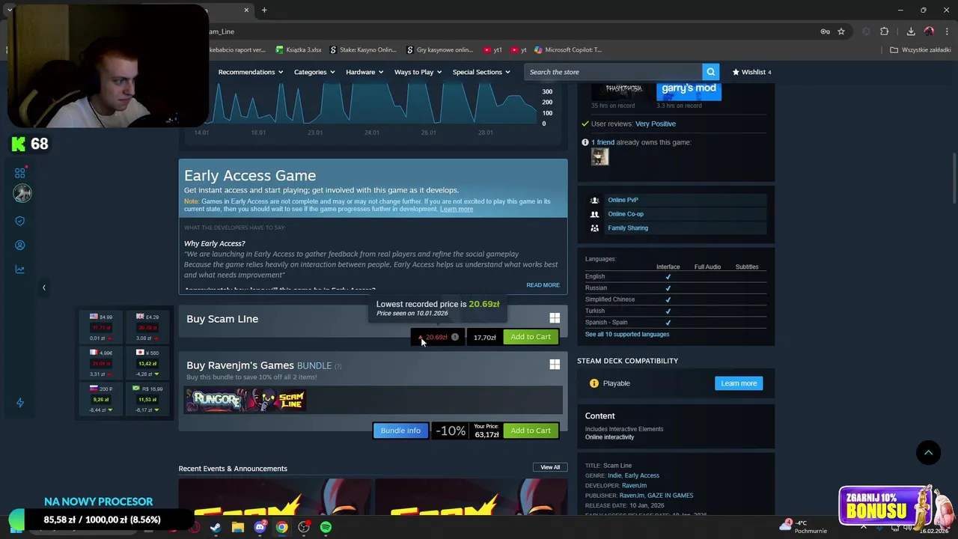Open the chart statistics icon in sidebar

(20, 269)
